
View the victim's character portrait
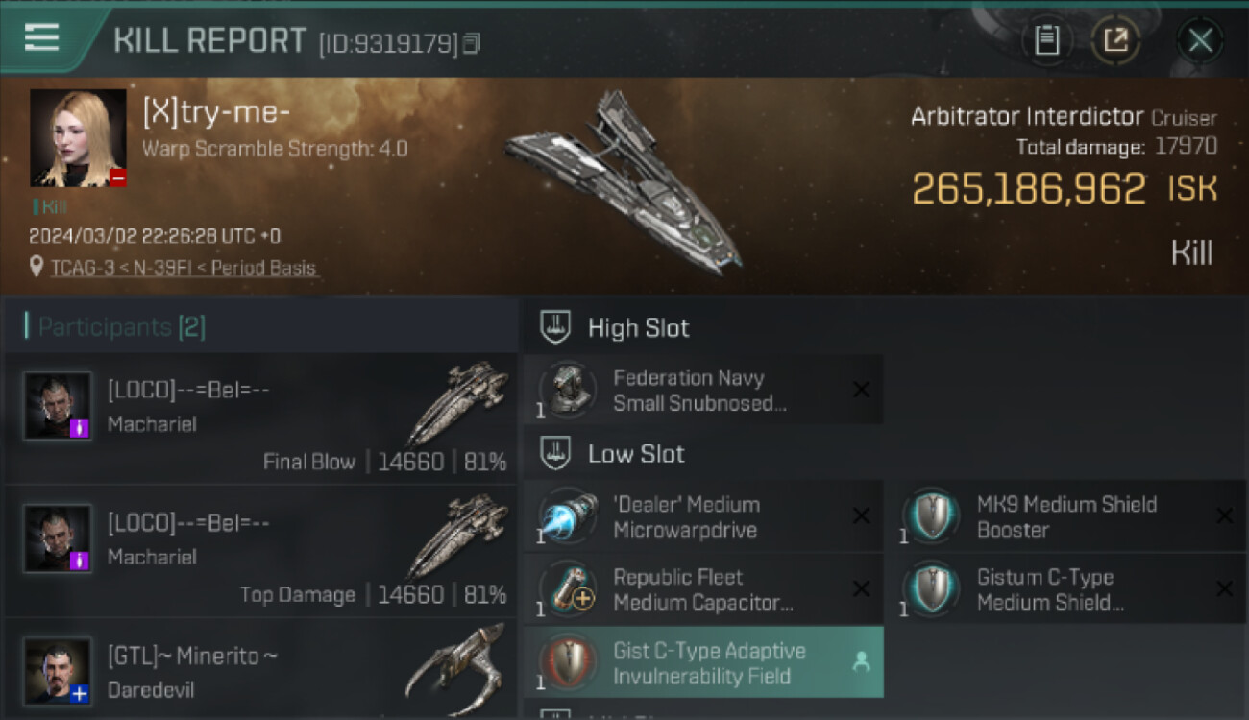[x=78, y=138]
